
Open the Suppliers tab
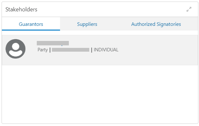(87, 24)
